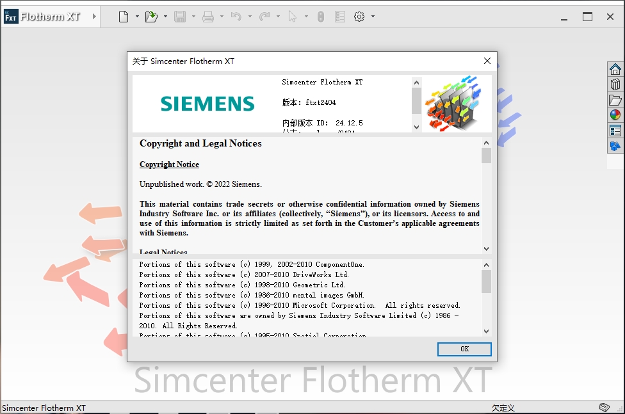Select the pointer selection tool

click(291, 16)
